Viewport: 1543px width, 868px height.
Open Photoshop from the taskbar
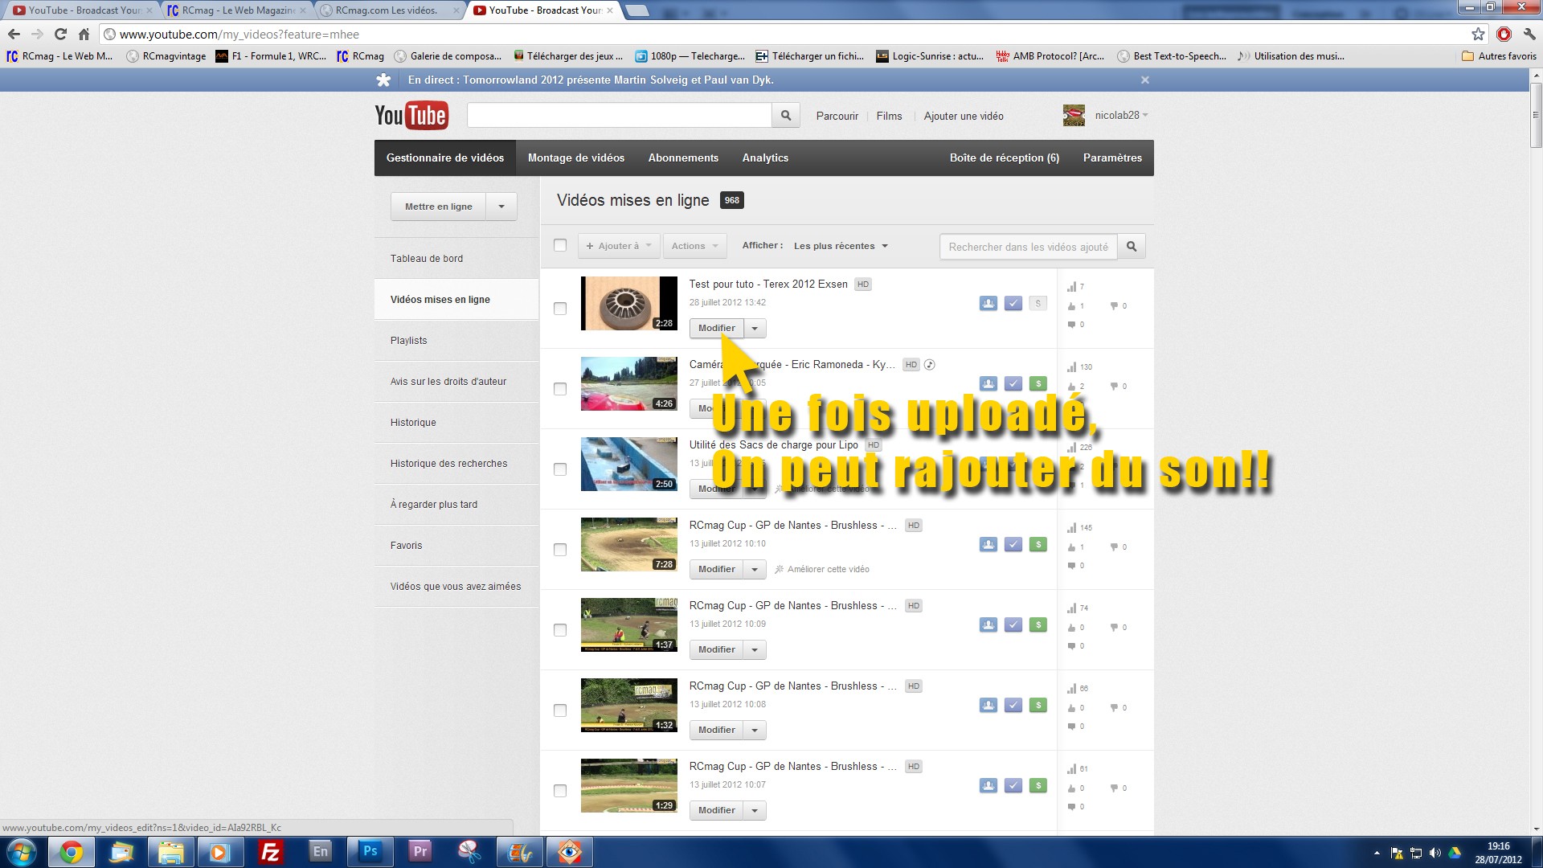click(370, 852)
